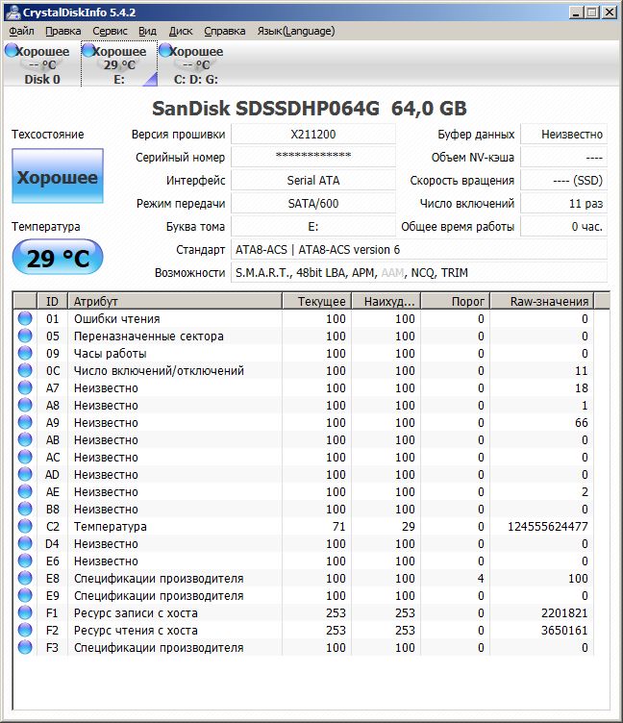Select raw value 124555624477
The width and height of the screenshot is (623, 723).
pyautogui.click(x=547, y=526)
